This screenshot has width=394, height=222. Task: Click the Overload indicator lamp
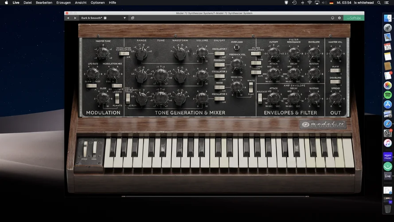(x=237, y=48)
